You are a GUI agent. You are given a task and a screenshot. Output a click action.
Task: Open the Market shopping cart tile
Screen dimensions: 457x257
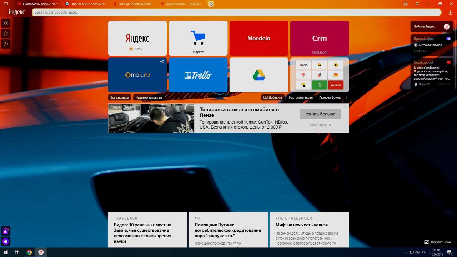click(x=198, y=38)
